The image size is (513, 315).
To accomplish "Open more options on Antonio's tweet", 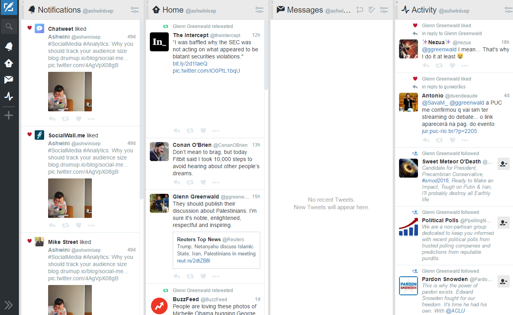I will [x=465, y=140].
